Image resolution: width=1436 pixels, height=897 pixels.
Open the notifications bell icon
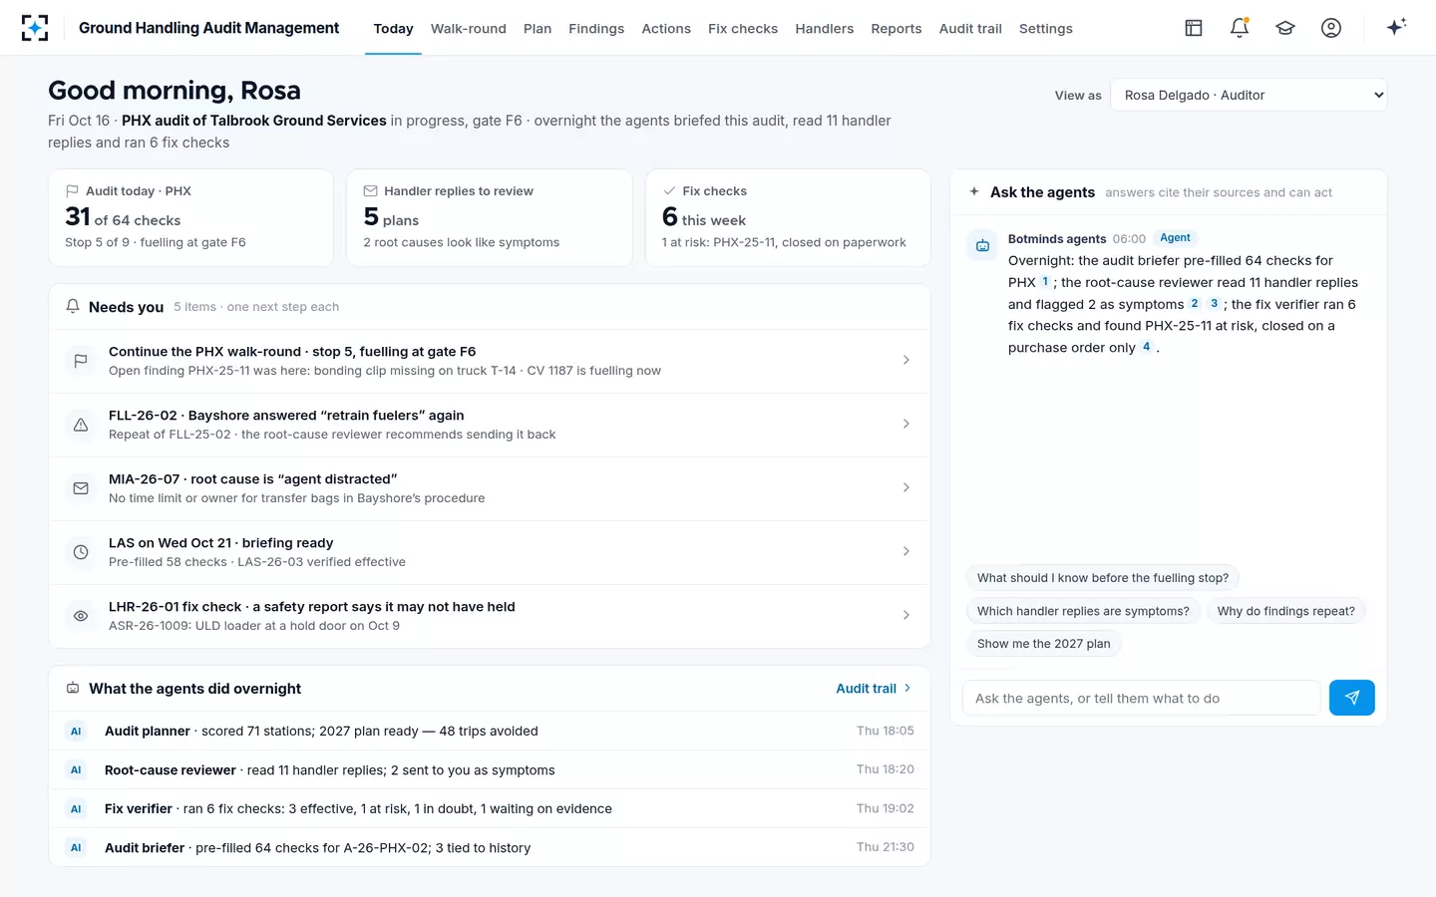(1240, 28)
